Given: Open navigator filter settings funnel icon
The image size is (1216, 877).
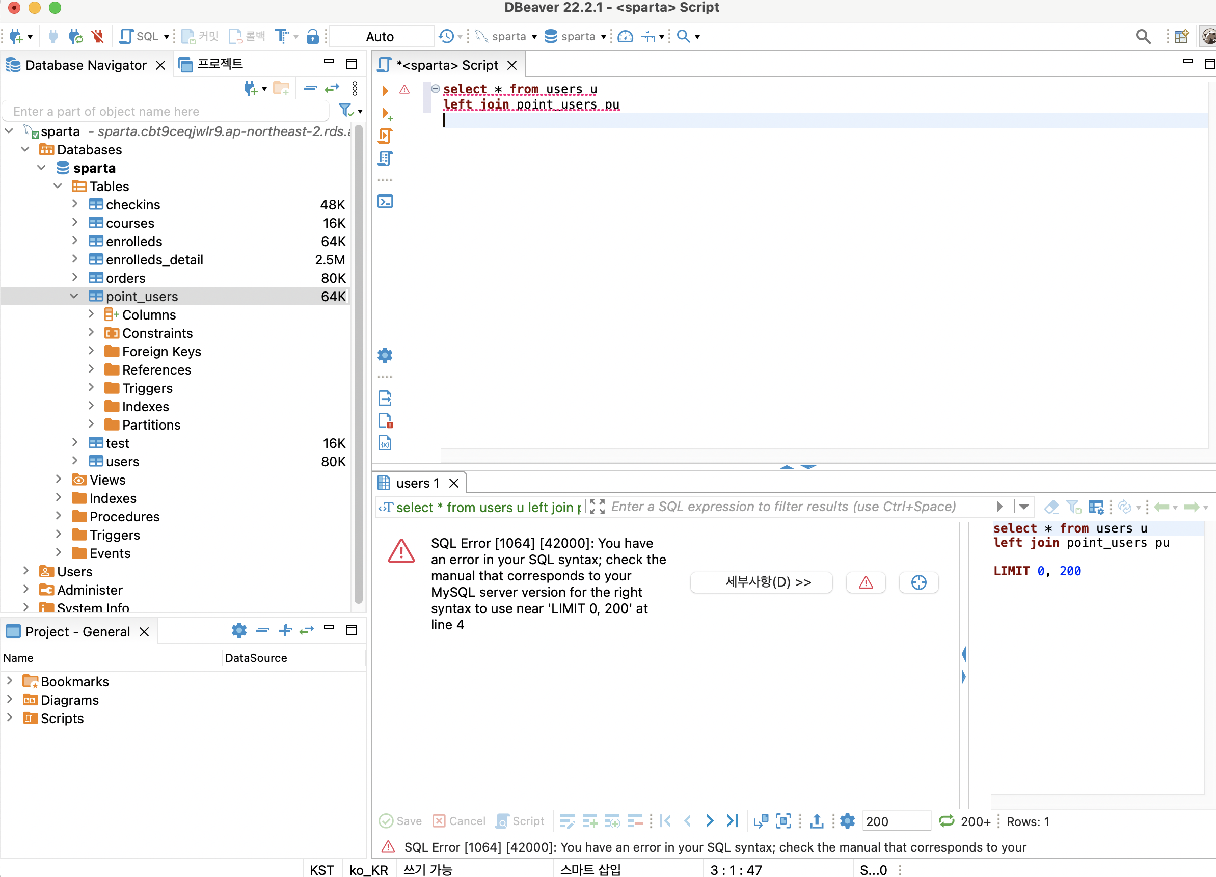Looking at the screenshot, I should point(346,111).
